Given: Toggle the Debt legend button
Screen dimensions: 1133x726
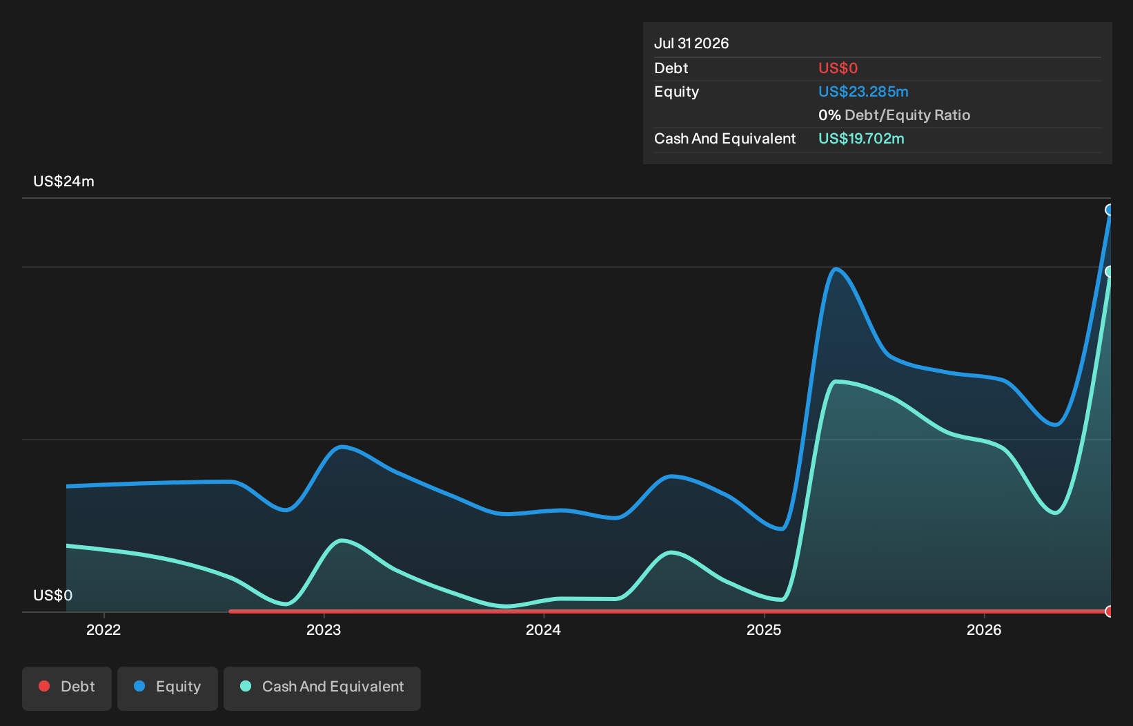Looking at the screenshot, I should (67, 688).
